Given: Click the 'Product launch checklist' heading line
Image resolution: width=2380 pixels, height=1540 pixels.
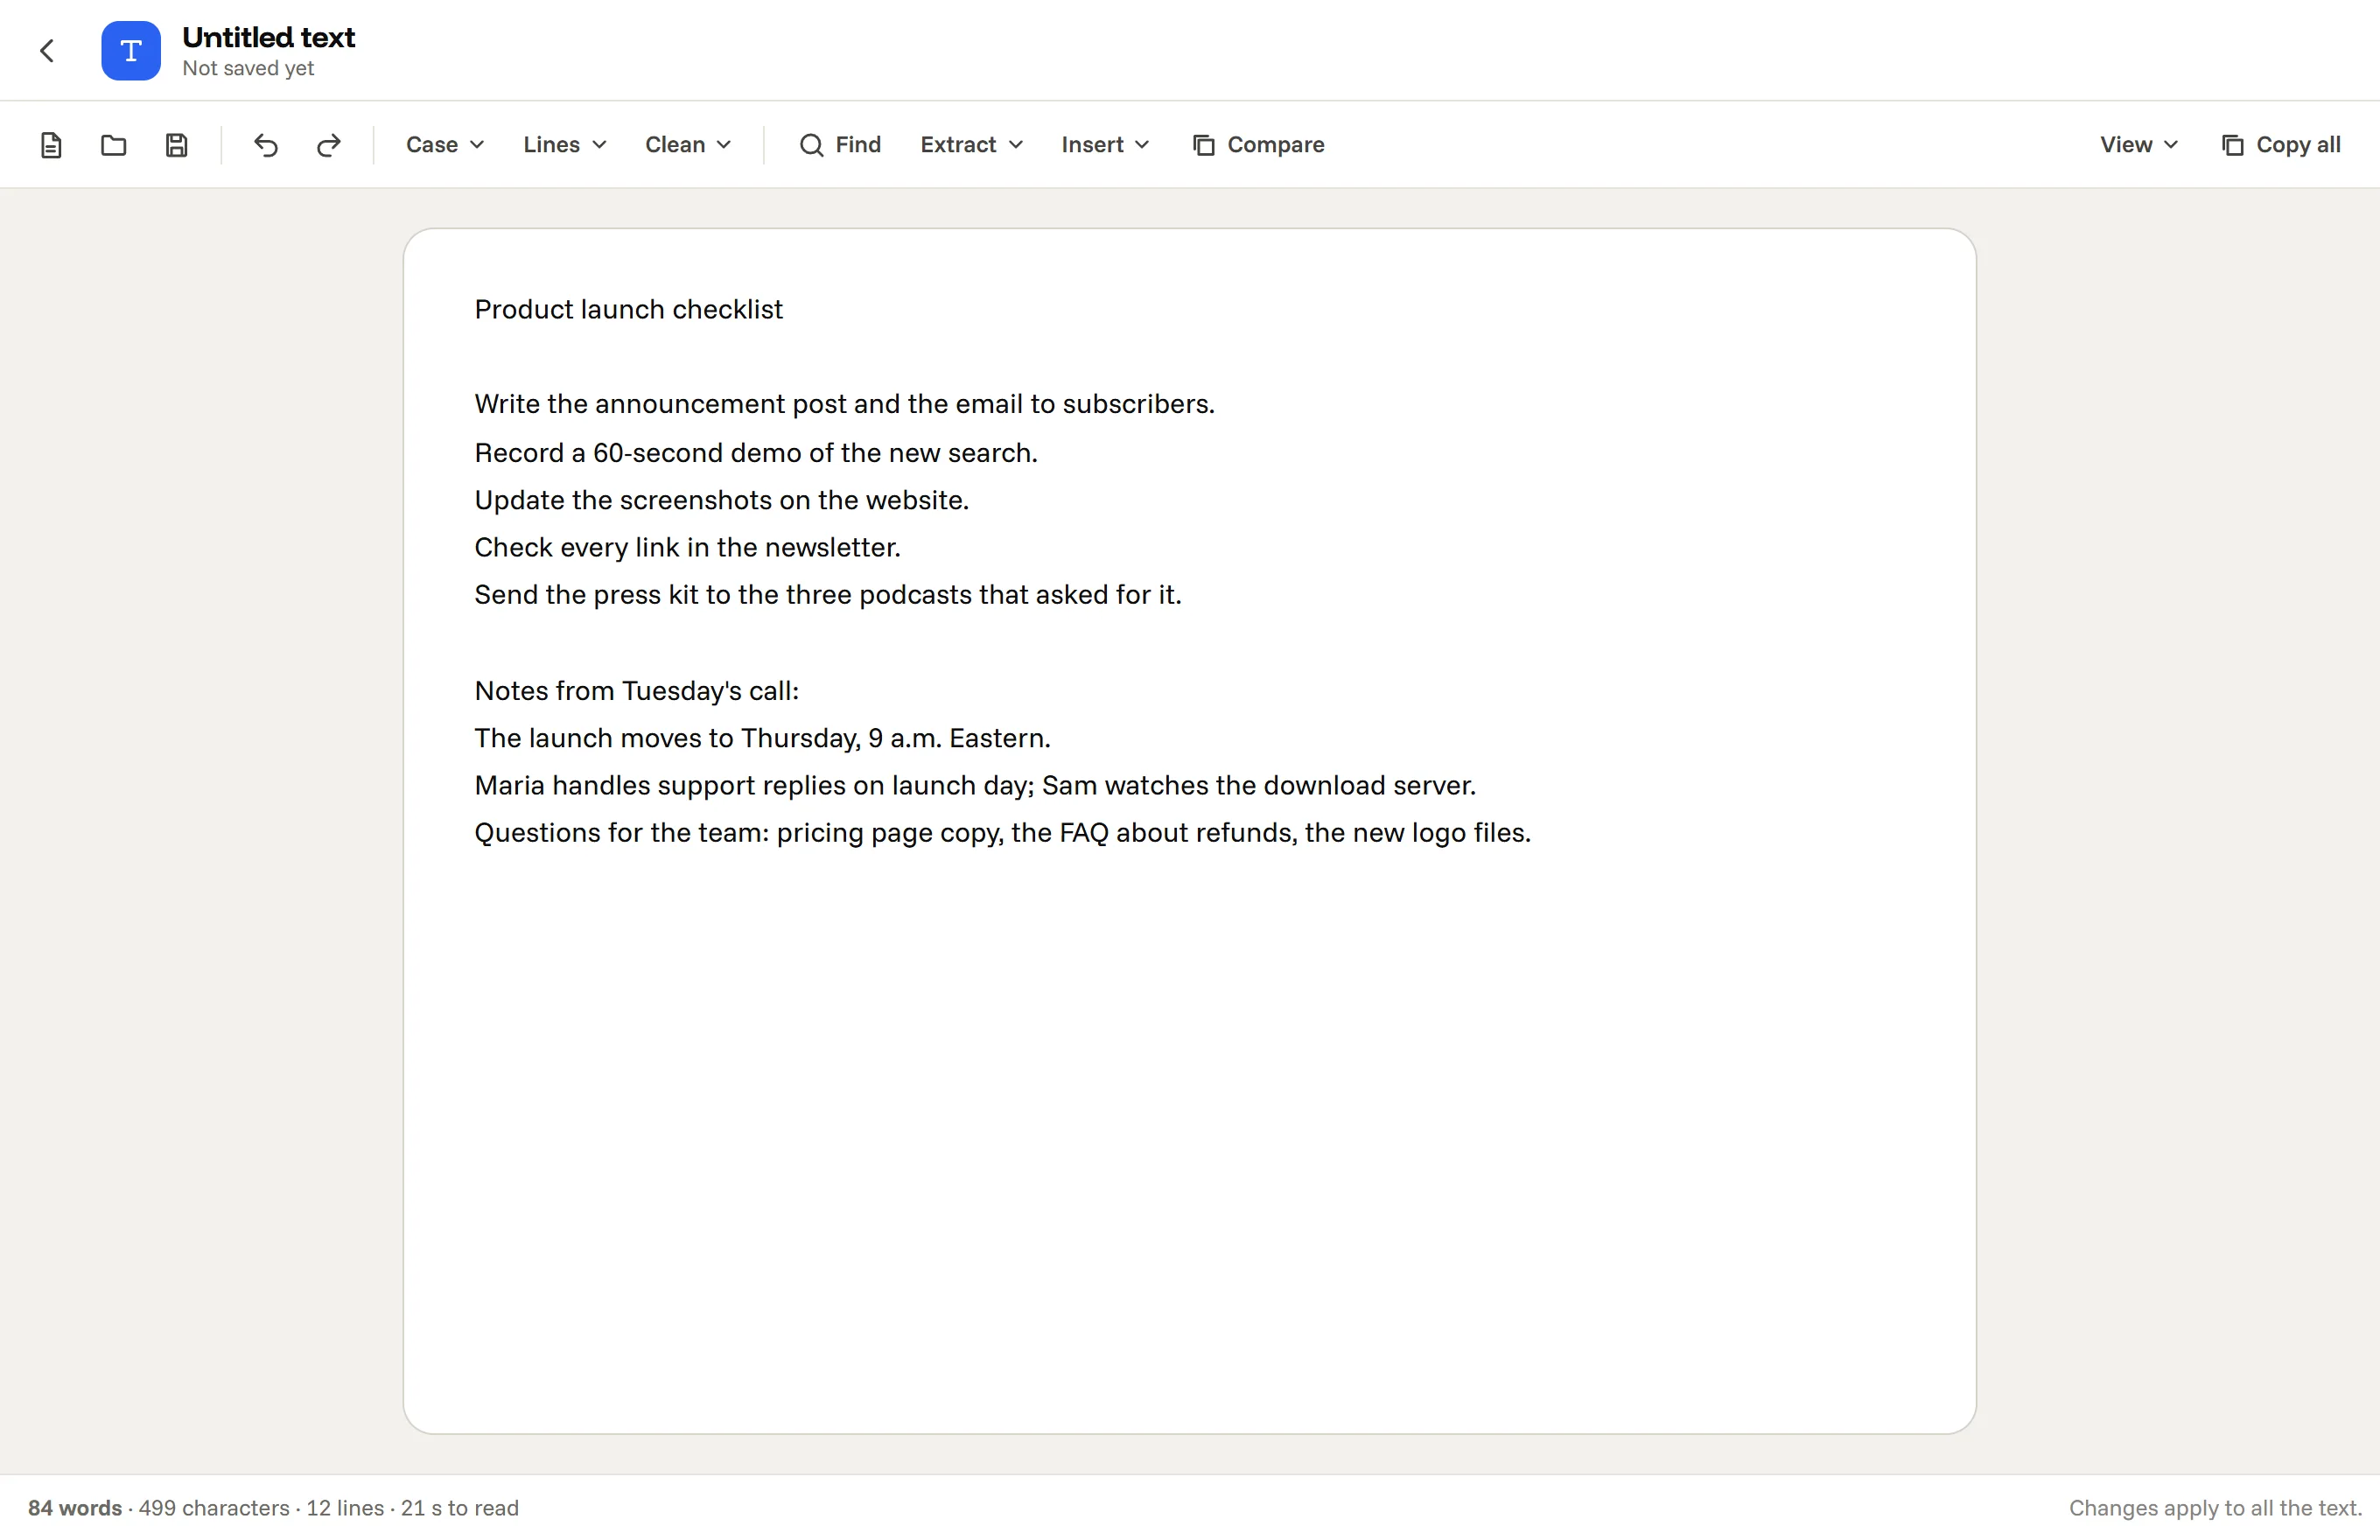Looking at the screenshot, I should 628,309.
